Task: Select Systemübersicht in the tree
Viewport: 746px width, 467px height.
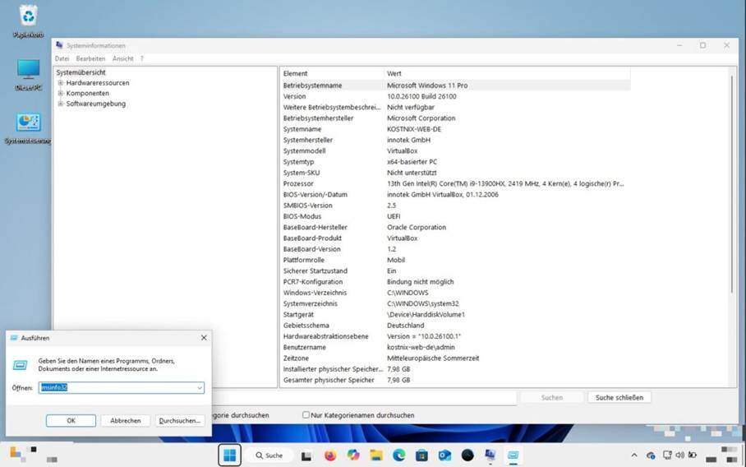Action: tap(81, 72)
